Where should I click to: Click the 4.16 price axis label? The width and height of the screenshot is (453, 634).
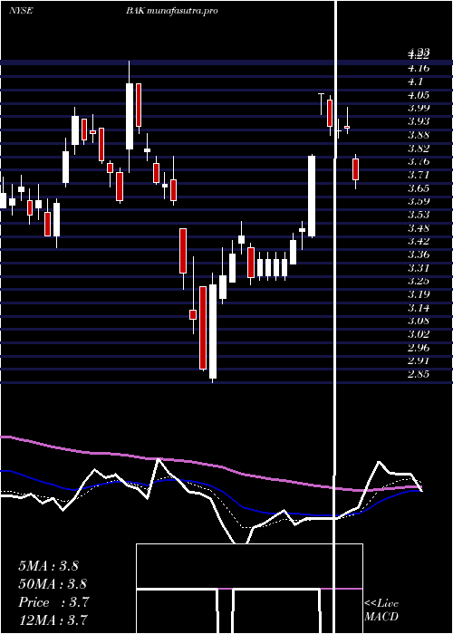click(419, 68)
